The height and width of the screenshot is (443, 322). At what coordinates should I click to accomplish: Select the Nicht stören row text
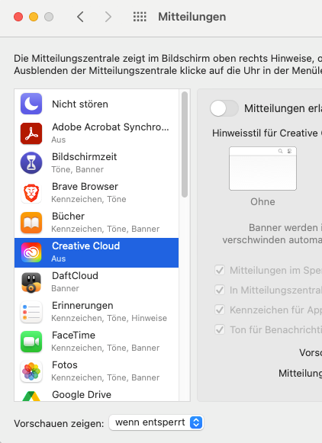tap(80, 104)
